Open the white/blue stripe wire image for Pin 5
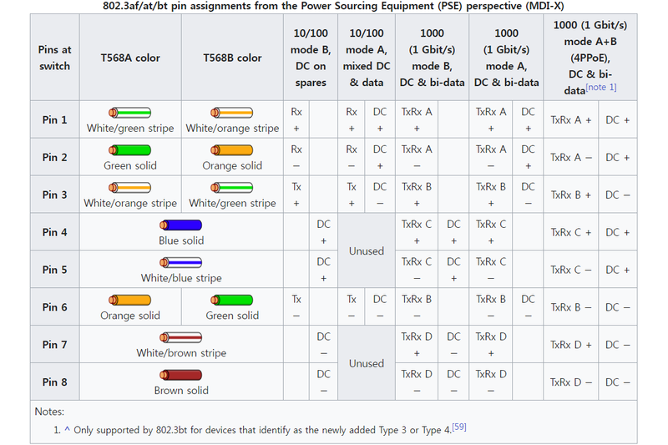668x445 pixels. coord(181,263)
